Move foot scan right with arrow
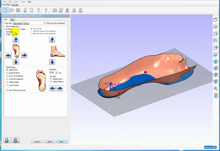The height and width of the screenshot is (151, 220). point(24,55)
